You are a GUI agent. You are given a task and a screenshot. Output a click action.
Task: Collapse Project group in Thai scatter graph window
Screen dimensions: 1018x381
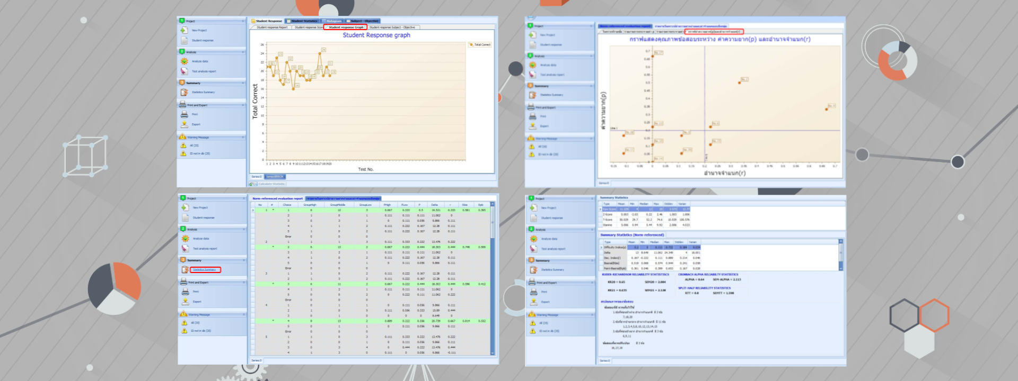(591, 26)
